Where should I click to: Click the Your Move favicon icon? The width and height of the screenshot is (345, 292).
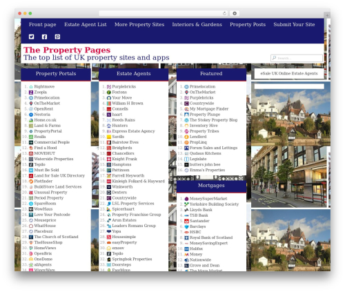pyautogui.click(x=109, y=98)
